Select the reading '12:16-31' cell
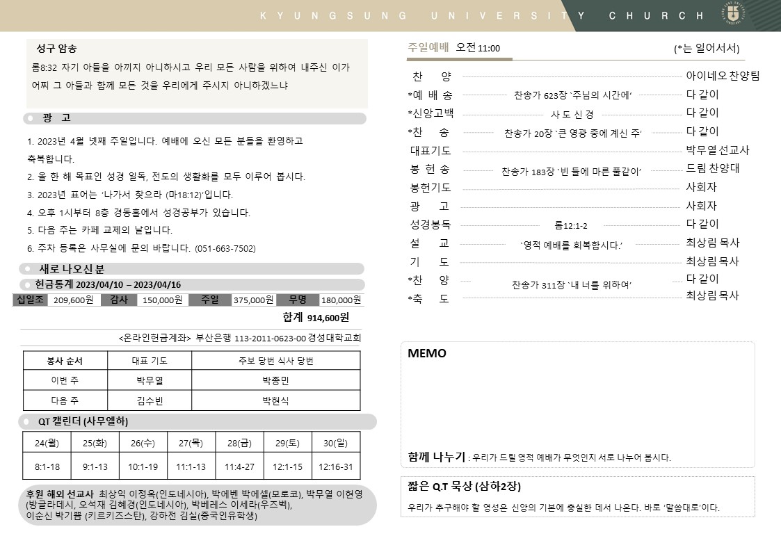 click(x=336, y=467)
